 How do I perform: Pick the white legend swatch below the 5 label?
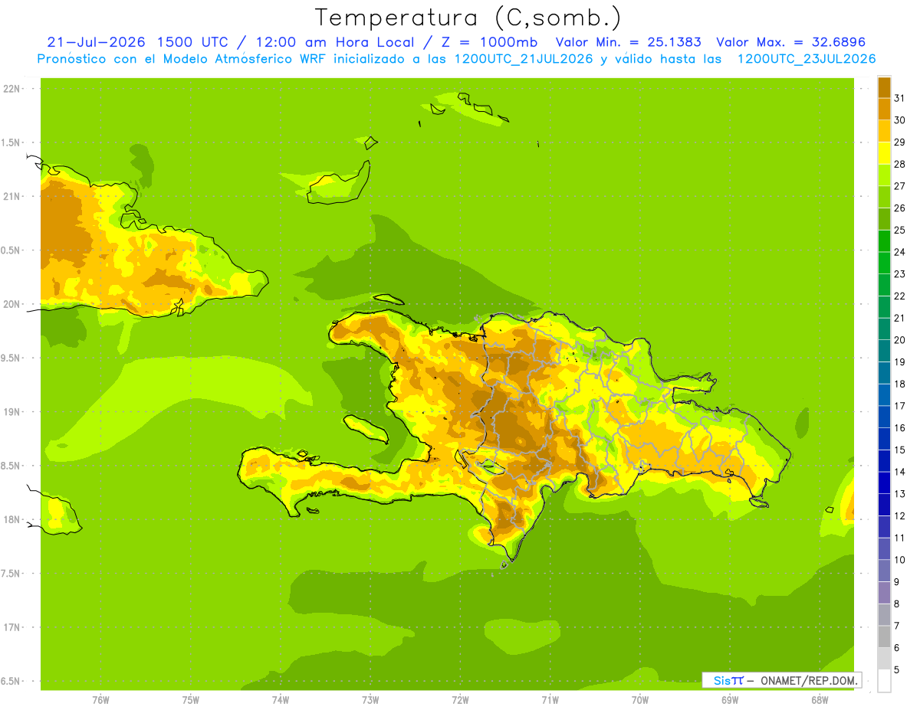pyautogui.click(x=884, y=680)
